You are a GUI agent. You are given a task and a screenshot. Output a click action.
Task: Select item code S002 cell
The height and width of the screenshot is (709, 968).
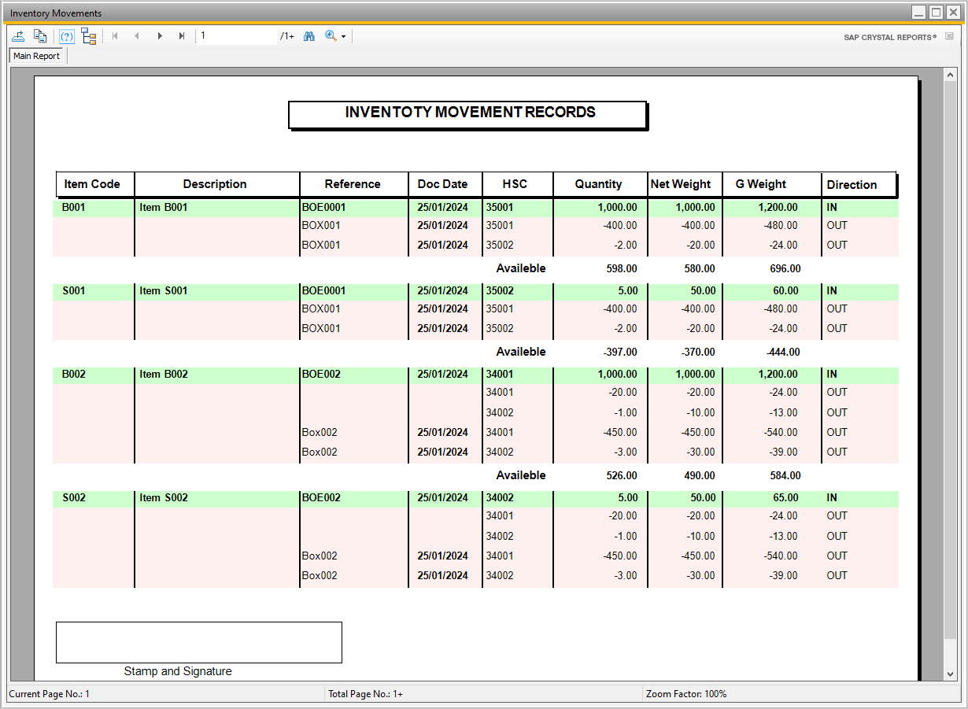pyautogui.click(x=73, y=497)
